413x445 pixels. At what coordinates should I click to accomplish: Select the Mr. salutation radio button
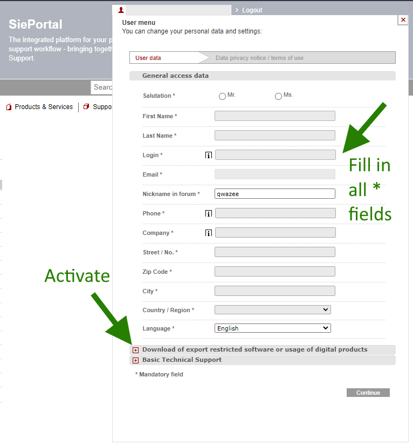pyautogui.click(x=222, y=96)
